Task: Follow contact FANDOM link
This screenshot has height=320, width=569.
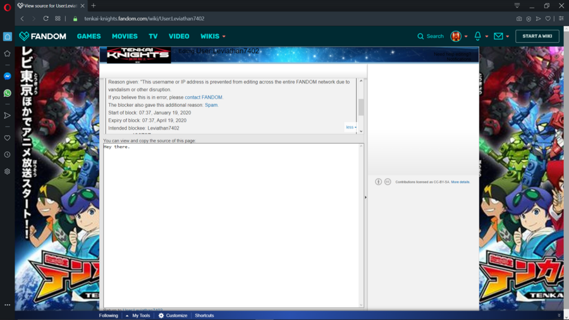Action: 204,97
